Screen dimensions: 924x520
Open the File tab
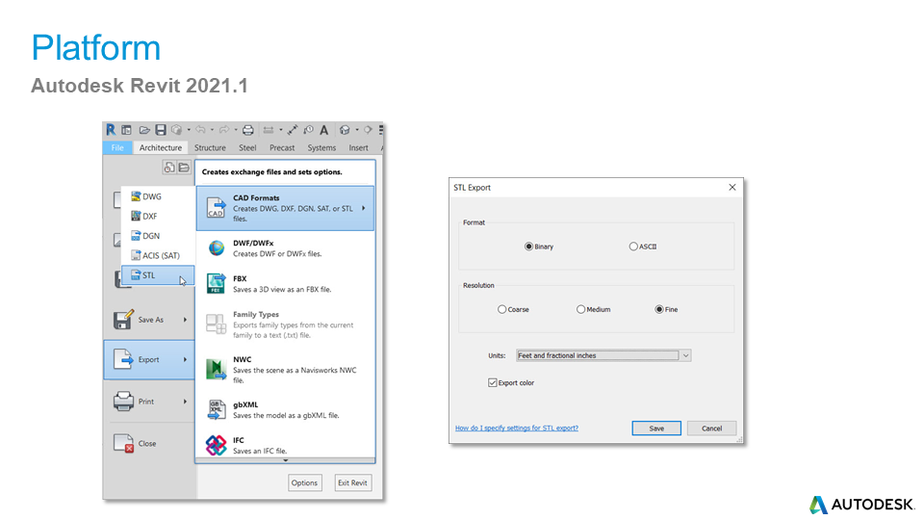117,148
